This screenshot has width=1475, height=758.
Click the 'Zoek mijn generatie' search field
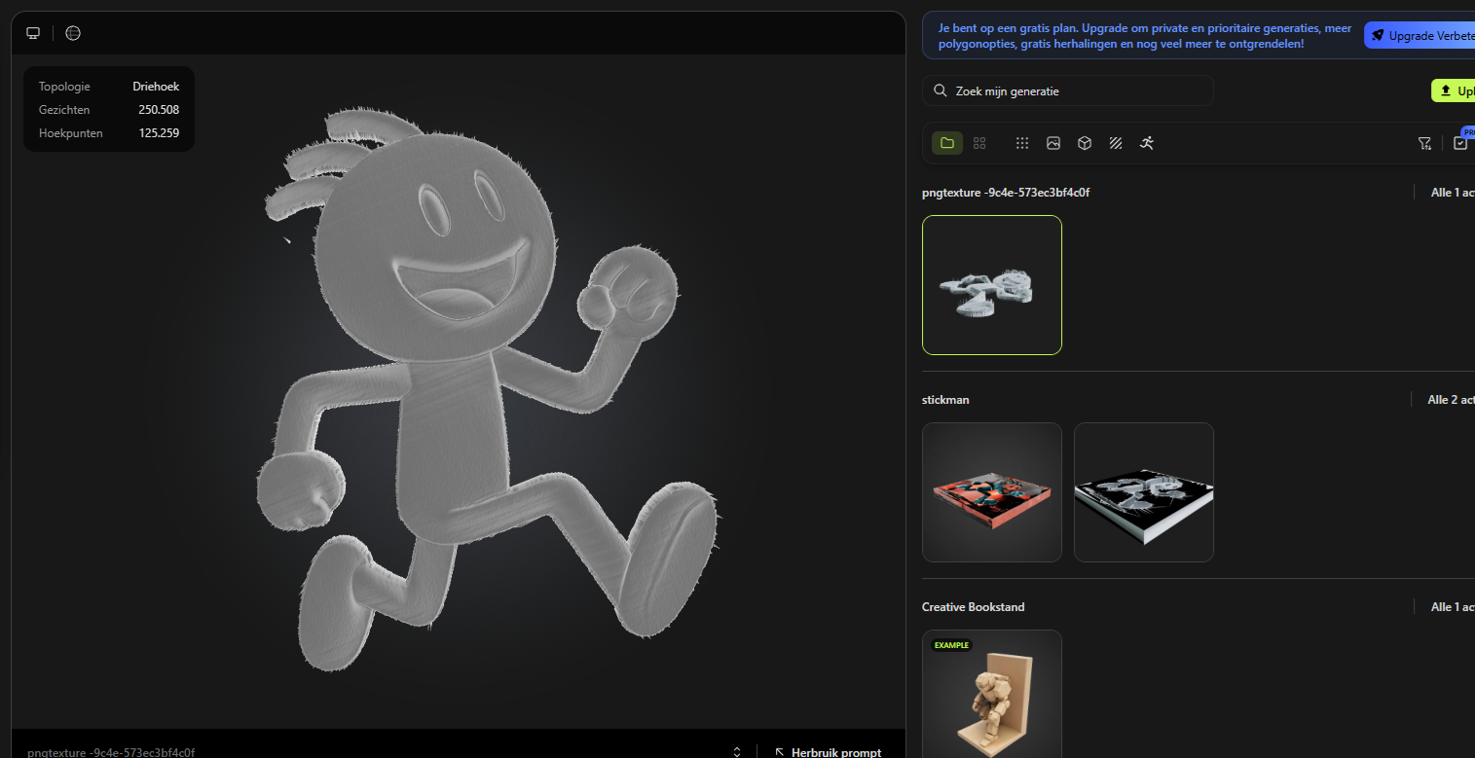(1067, 90)
